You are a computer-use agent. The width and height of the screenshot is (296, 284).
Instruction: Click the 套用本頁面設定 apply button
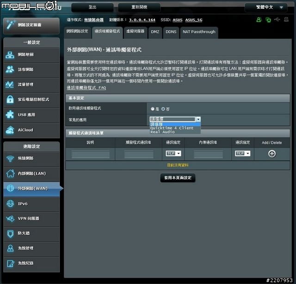177,178
